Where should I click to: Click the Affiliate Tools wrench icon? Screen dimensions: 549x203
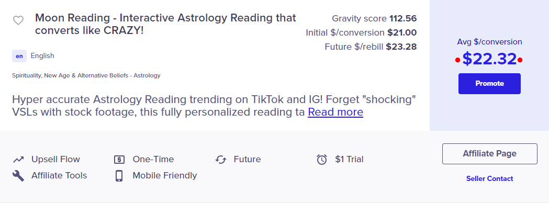[x=18, y=176]
